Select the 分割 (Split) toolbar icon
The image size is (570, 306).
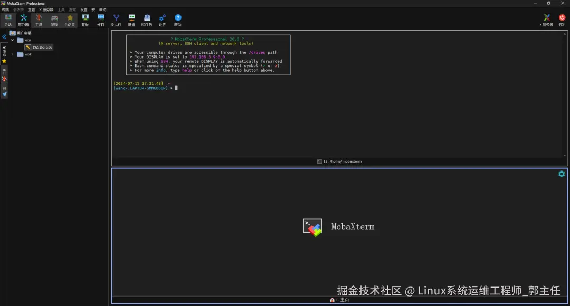(101, 21)
